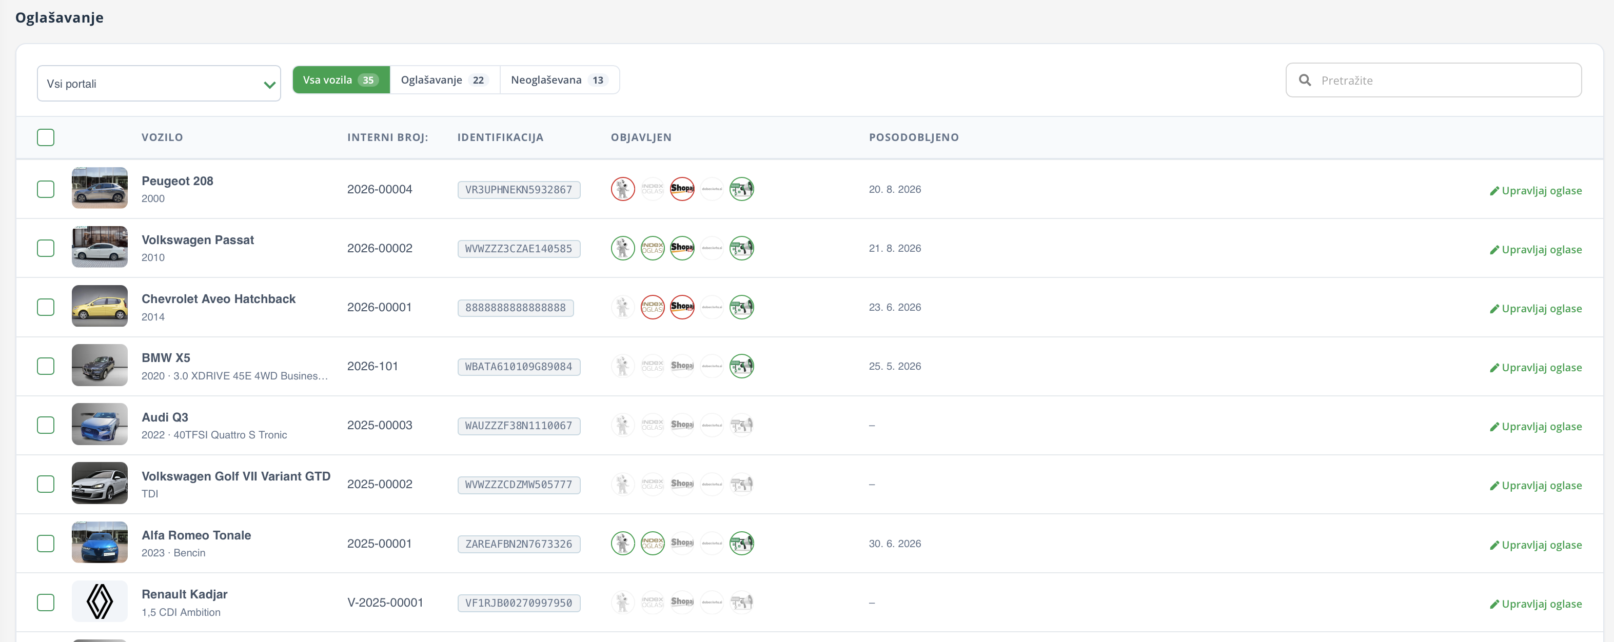Open Upravljaj oglase for Renault Kadjar
This screenshot has width=1614, height=642.
pos(1536,604)
